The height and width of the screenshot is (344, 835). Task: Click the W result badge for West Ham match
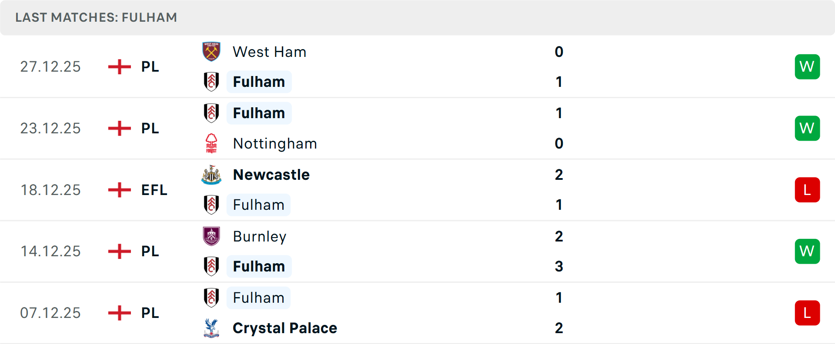(807, 67)
